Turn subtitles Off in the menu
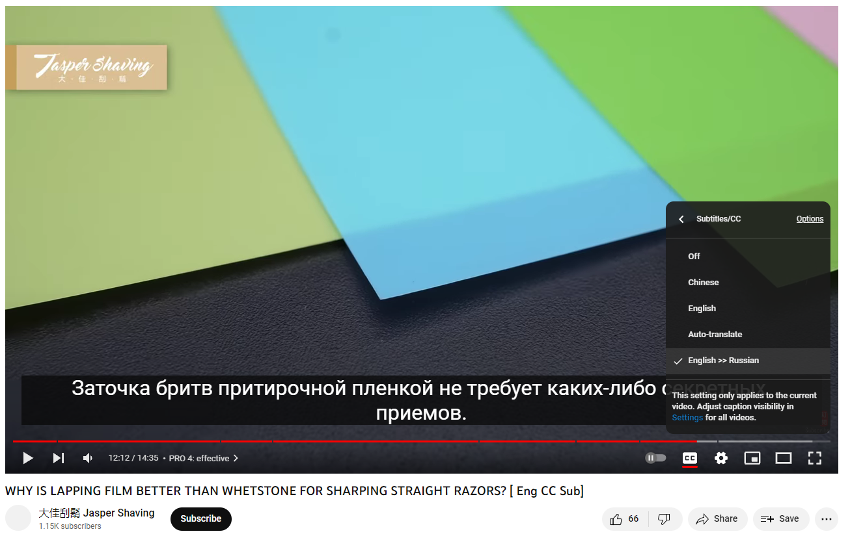850x536 pixels. click(x=694, y=256)
